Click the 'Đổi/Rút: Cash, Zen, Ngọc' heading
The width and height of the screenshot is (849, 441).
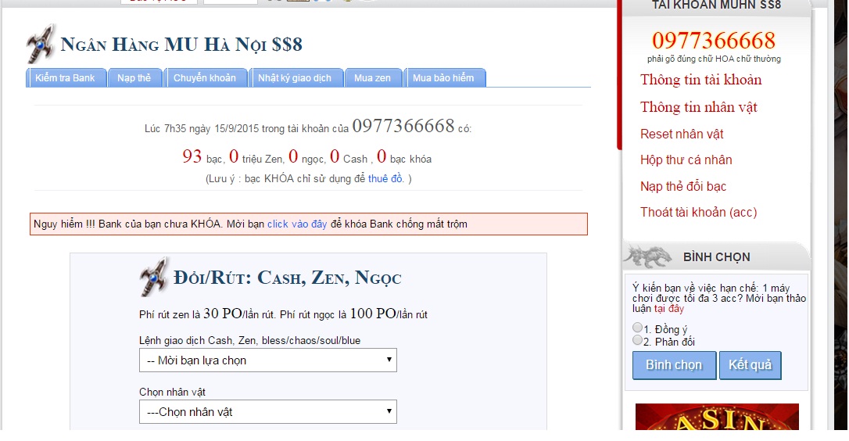[x=287, y=278]
